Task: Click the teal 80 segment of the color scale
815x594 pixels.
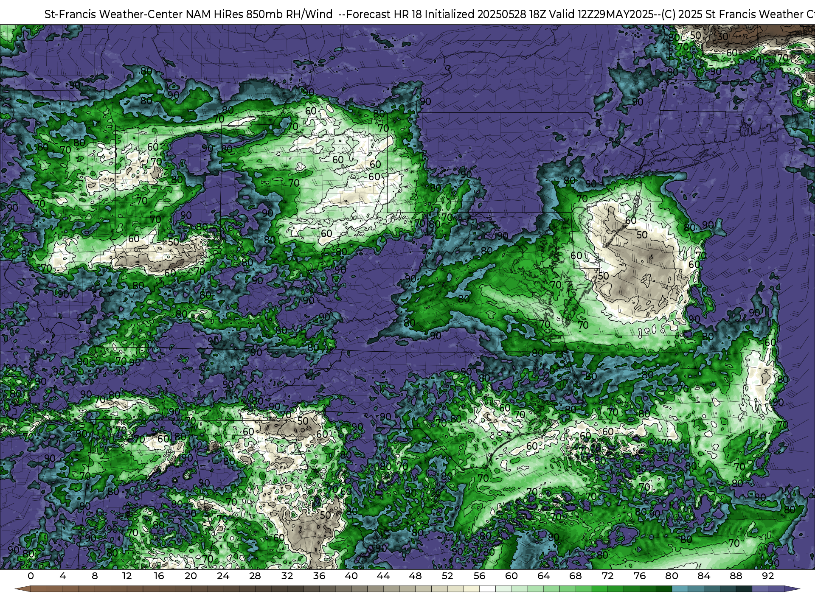Action: pyautogui.click(x=680, y=589)
